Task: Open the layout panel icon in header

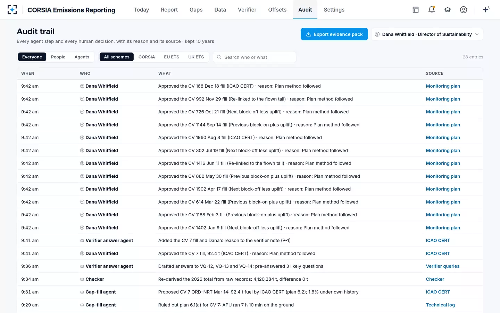Action: click(x=416, y=10)
